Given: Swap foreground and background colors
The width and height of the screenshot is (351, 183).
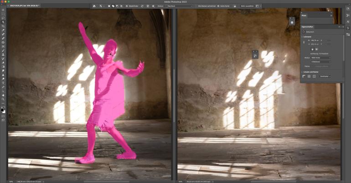Looking at the screenshot, I should click(x=5, y=107).
